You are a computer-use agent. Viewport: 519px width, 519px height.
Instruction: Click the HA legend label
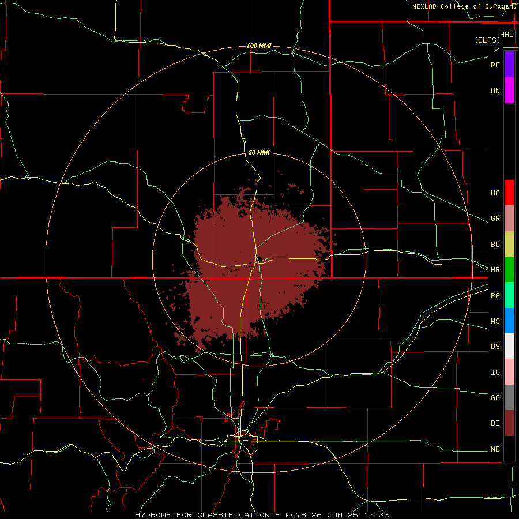tap(495, 193)
